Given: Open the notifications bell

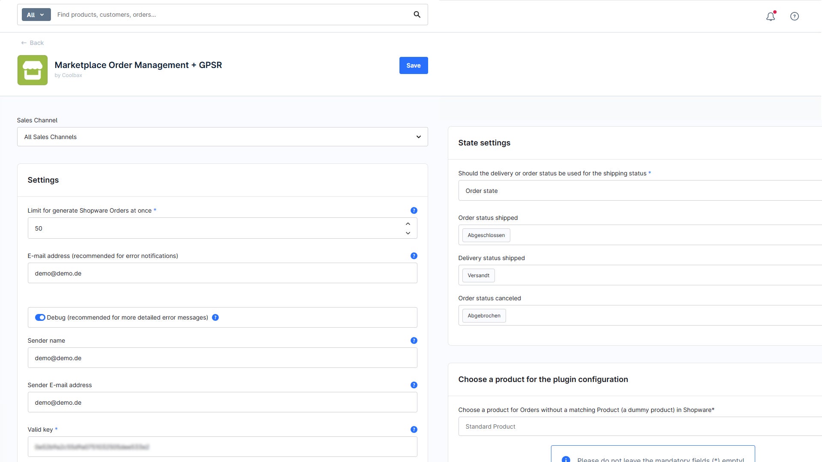Looking at the screenshot, I should [771, 16].
